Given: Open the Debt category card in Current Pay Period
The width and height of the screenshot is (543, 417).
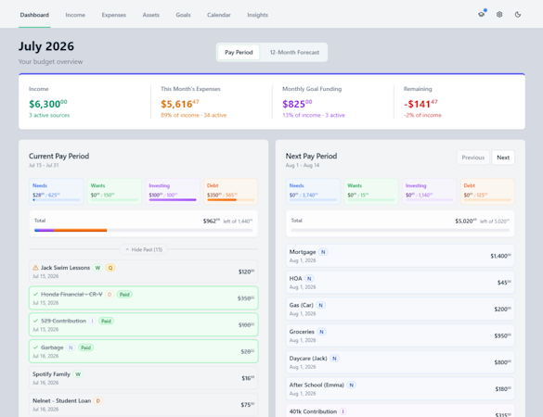Looking at the screenshot, I should click(230, 191).
